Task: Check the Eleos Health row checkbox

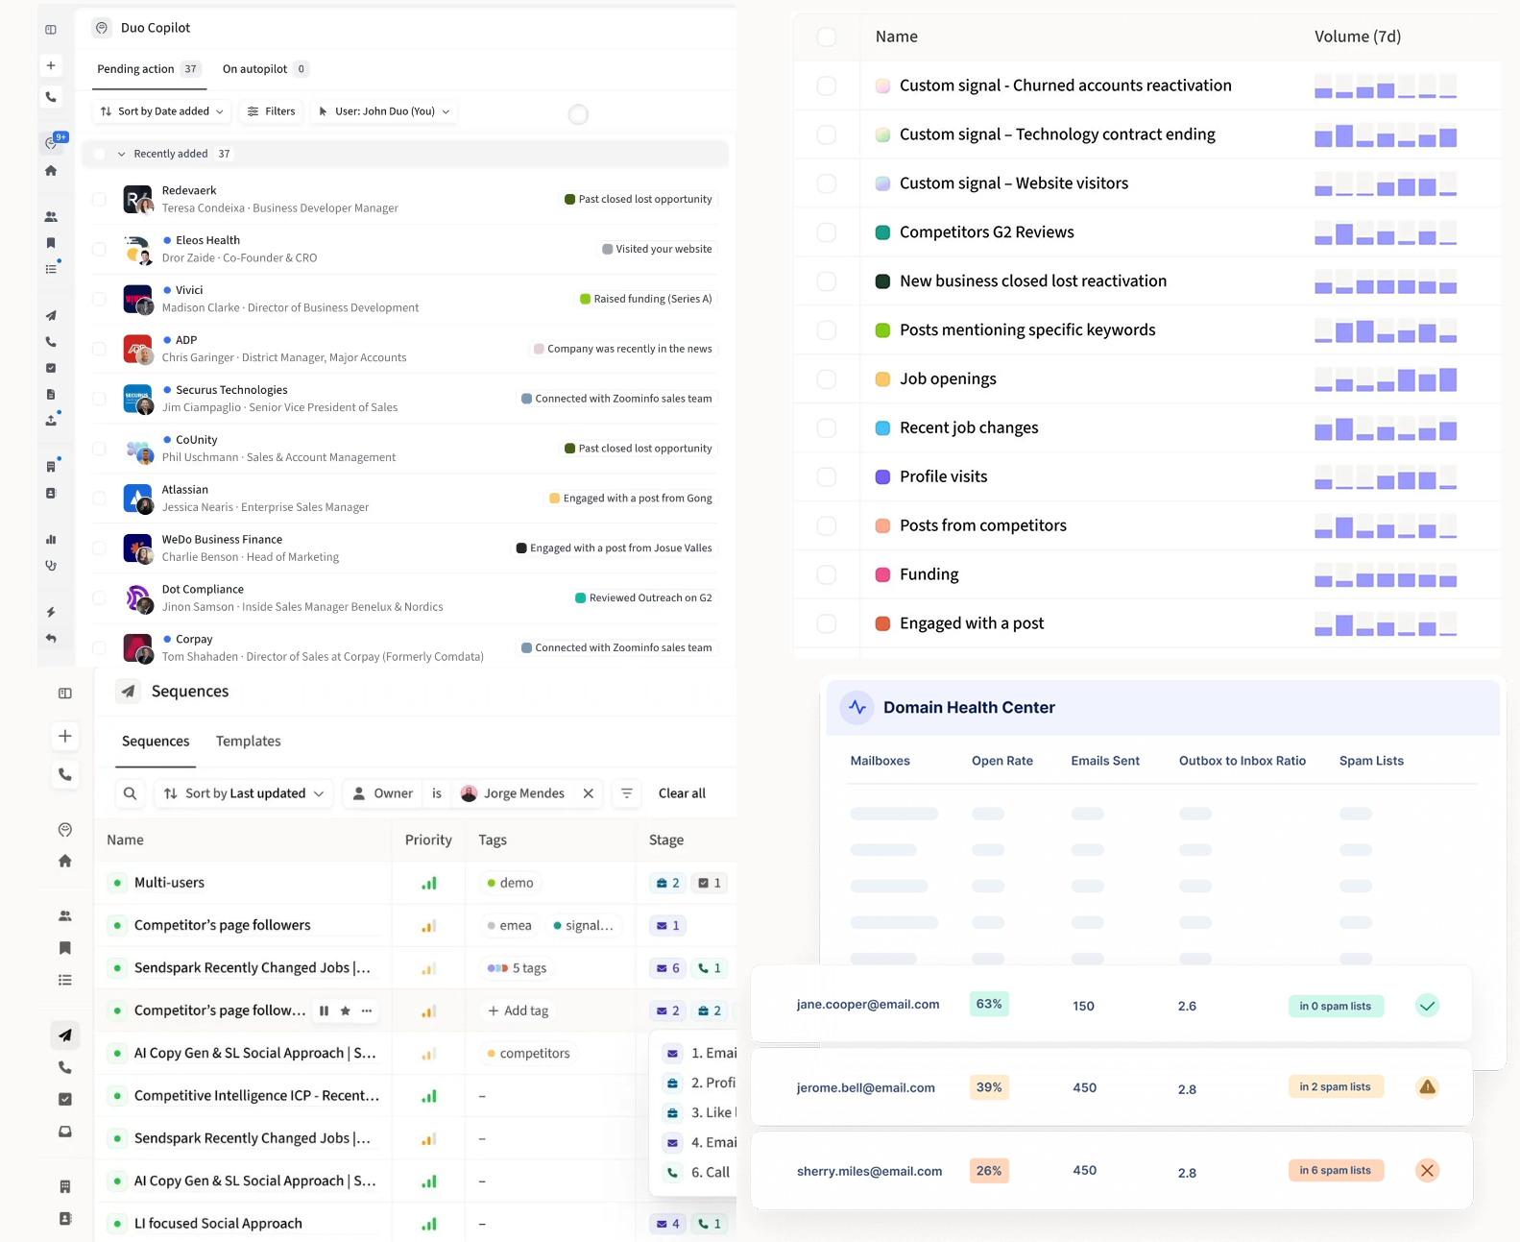Action: tap(99, 249)
